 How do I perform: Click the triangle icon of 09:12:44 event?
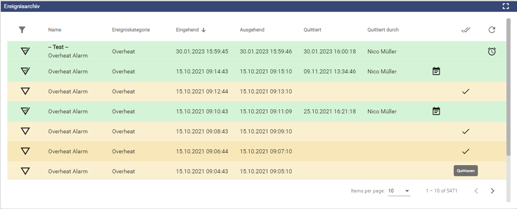25,91
